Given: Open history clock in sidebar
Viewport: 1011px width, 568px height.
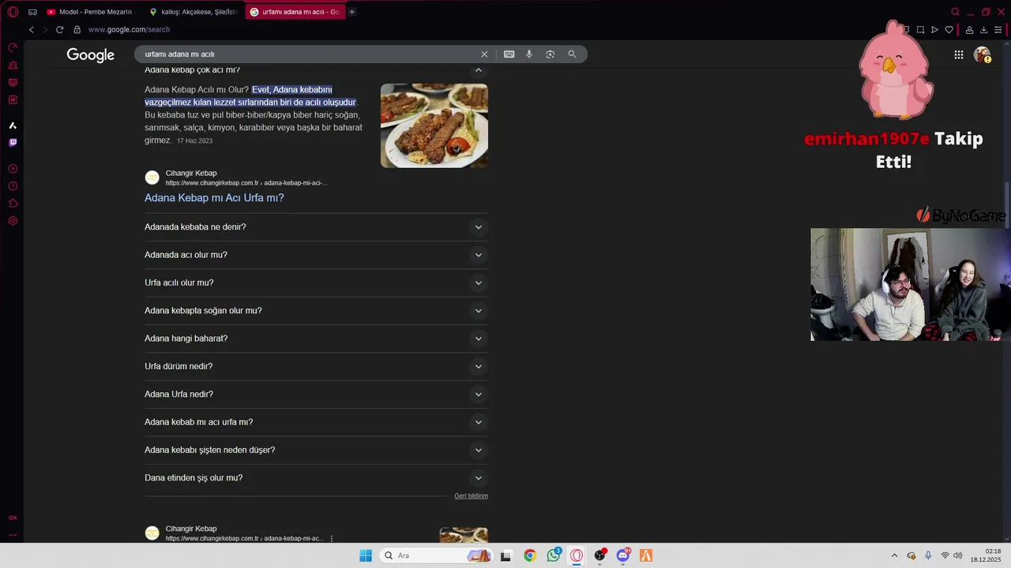Looking at the screenshot, I should pos(13,186).
